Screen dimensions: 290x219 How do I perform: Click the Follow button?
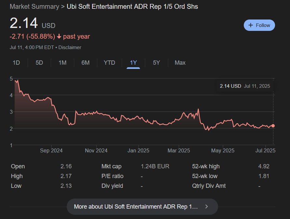pos(259,25)
